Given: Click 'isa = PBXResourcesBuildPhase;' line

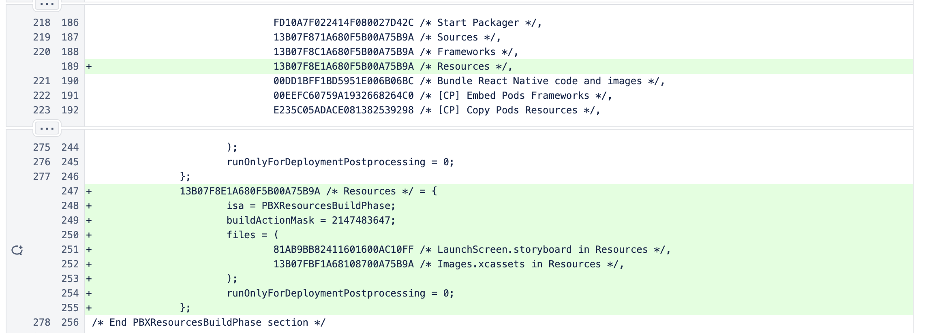Looking at the screenshot, I should (x=311, y=206).
